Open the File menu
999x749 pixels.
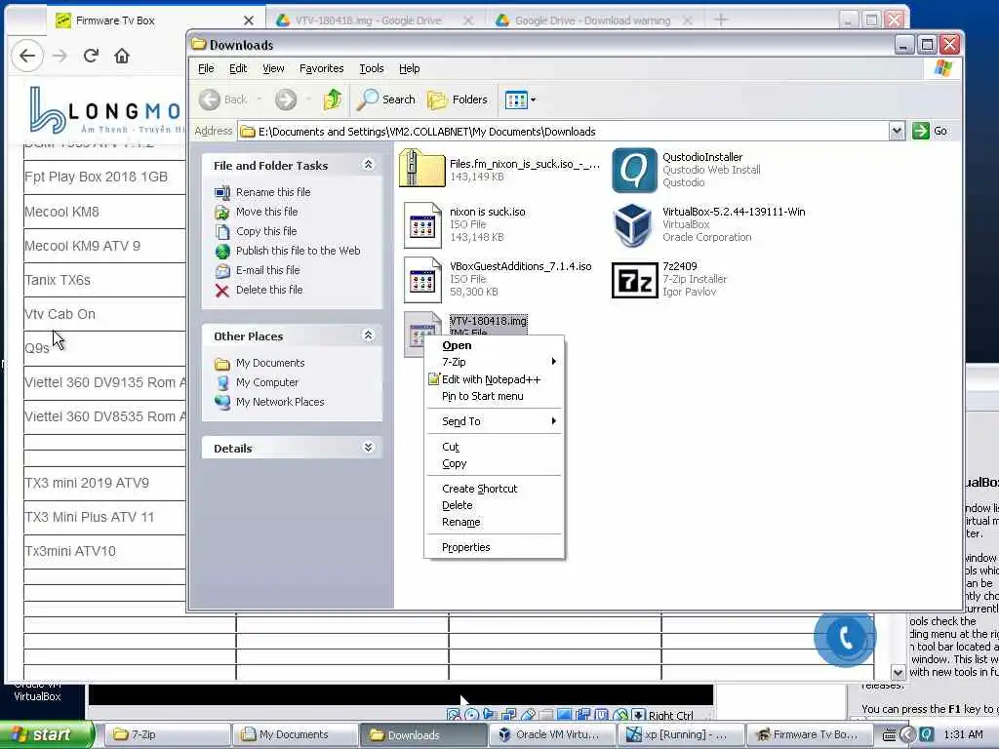[206, 68]
